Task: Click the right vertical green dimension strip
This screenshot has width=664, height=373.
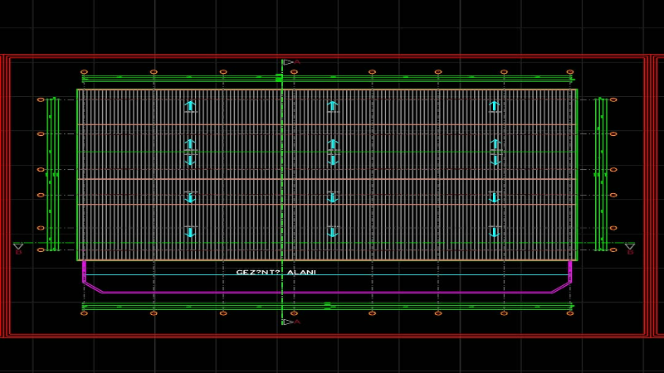Action: [x=602, y=174]
